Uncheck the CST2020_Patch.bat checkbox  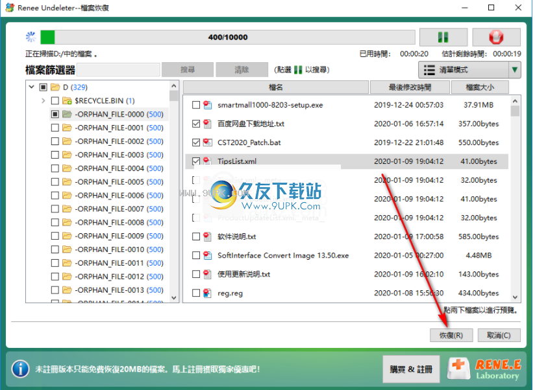click(x=196, y=143)
